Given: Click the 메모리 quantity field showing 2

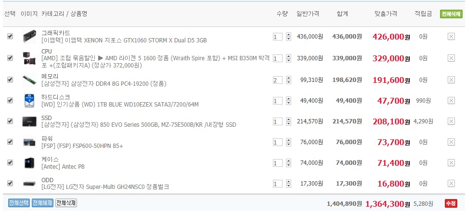Looking at the screenshot, I should pyautogui.click(x=278, y=80).
